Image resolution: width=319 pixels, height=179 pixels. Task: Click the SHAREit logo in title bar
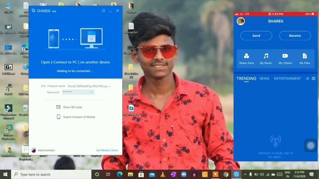[x=33, y=10]
